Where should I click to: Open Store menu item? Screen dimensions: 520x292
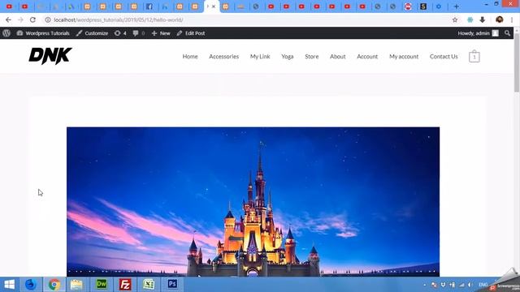coord(312,57)
